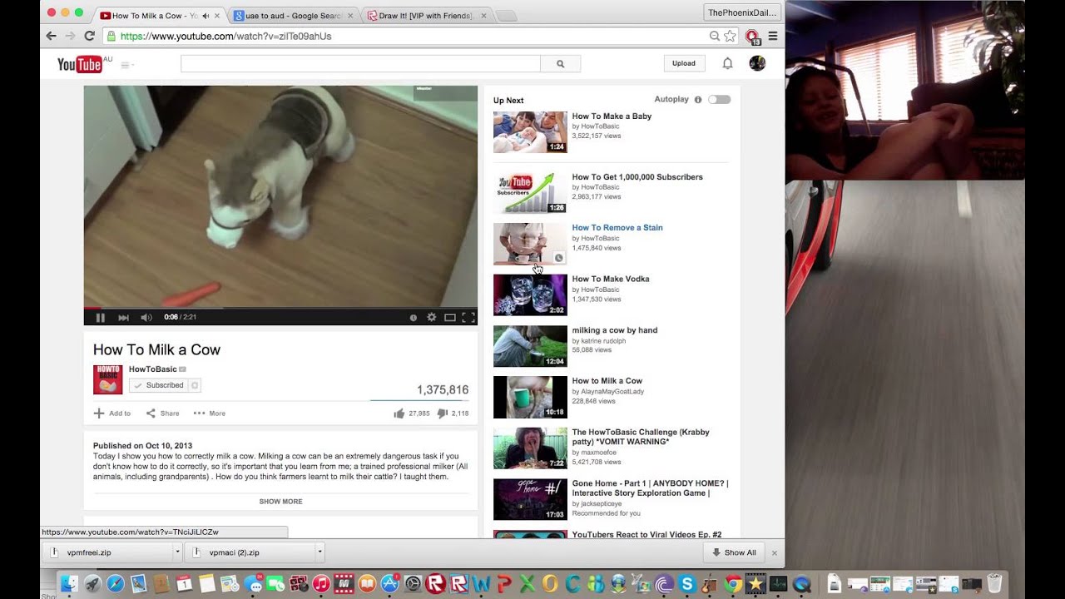
Task: Open Finder in the Dock
Action: click(69, 584)
